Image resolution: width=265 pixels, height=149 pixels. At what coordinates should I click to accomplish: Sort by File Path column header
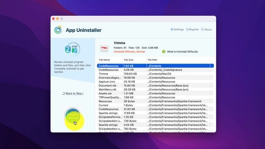click(x=152, y=60)
